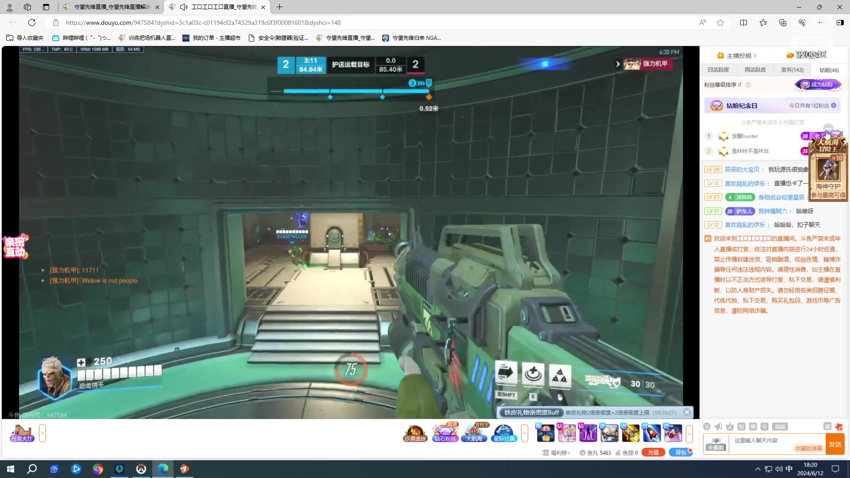Close the 铁皮礼物亲密度Buff banner

point(687,412)
